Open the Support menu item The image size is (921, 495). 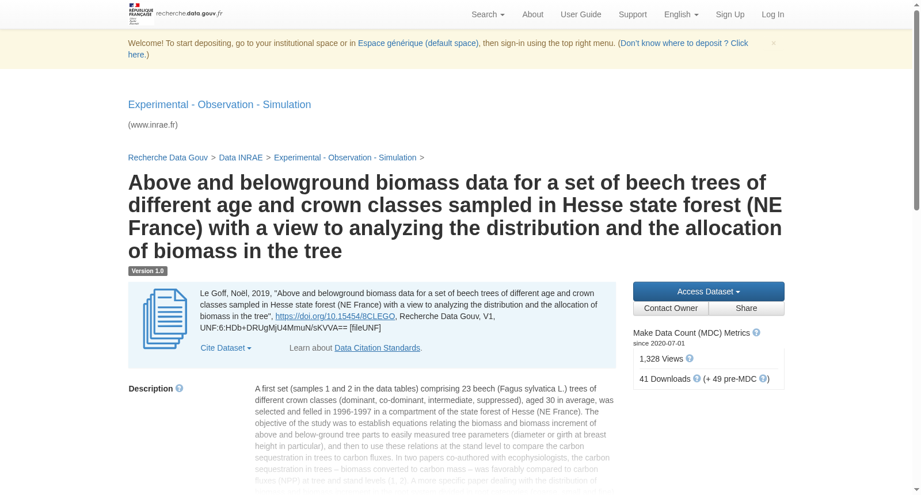pos(633,14)
